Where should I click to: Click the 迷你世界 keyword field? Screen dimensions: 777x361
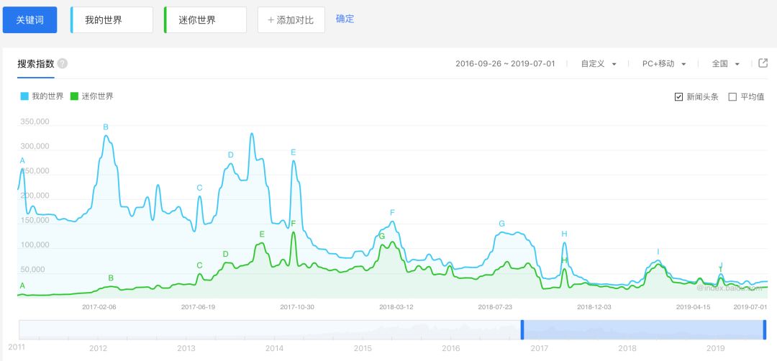click(x=205, y=20)
